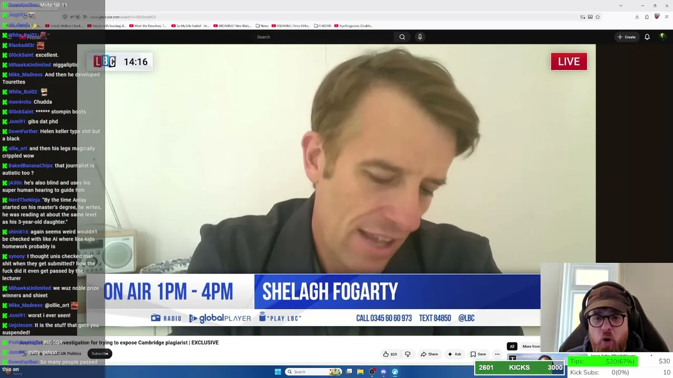Click chat username synony
The width and height of the screenshot is (673, 378).
point(17,256)
